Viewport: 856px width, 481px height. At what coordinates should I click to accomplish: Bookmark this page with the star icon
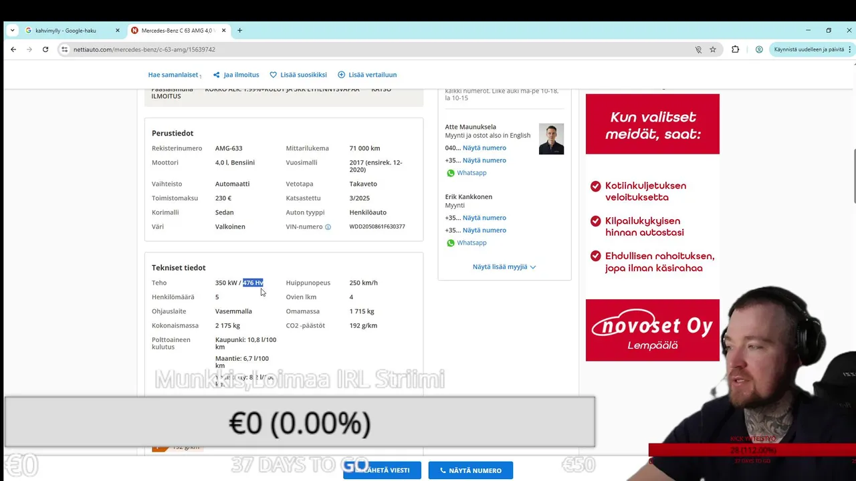point(713,49)
